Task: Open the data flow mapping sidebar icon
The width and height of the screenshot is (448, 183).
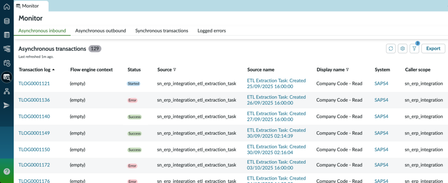Action: coord(7,49)
